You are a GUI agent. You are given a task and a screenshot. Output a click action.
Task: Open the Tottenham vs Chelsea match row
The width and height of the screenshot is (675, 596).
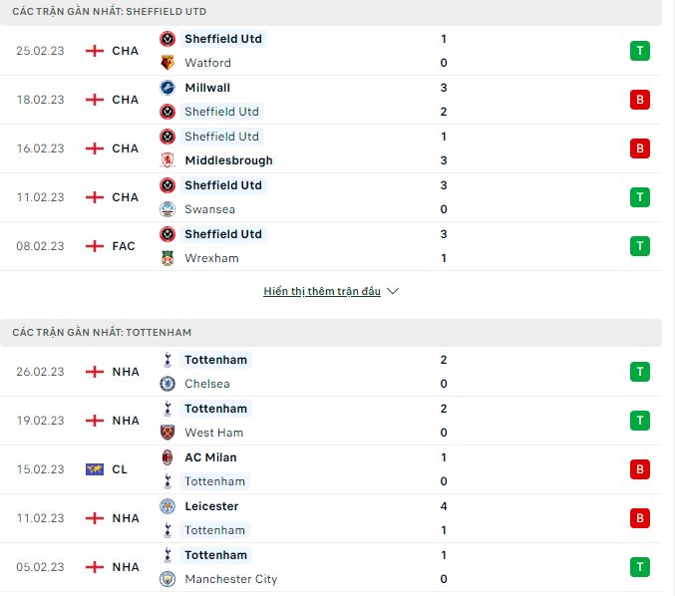pos(331,372)
